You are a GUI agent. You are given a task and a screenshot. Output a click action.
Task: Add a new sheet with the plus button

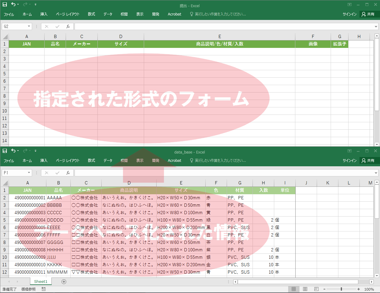(64, 282)
